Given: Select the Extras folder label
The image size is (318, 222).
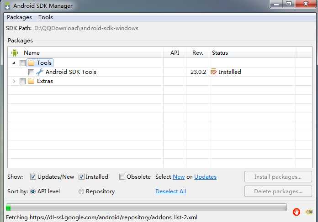Looking at the screenshot, I should [45, 81].
